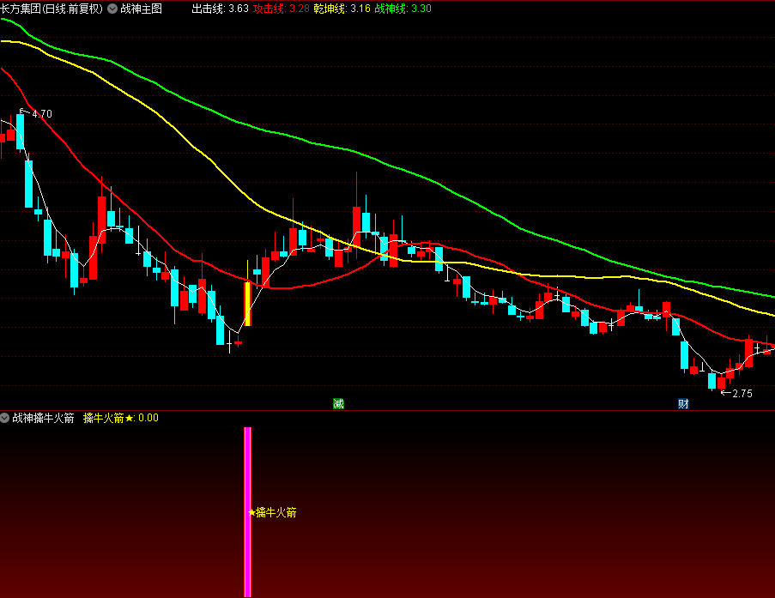Open the 战神主图 indicator dropdown arrow
The image size is (775, 598).
tap(112, 9)
